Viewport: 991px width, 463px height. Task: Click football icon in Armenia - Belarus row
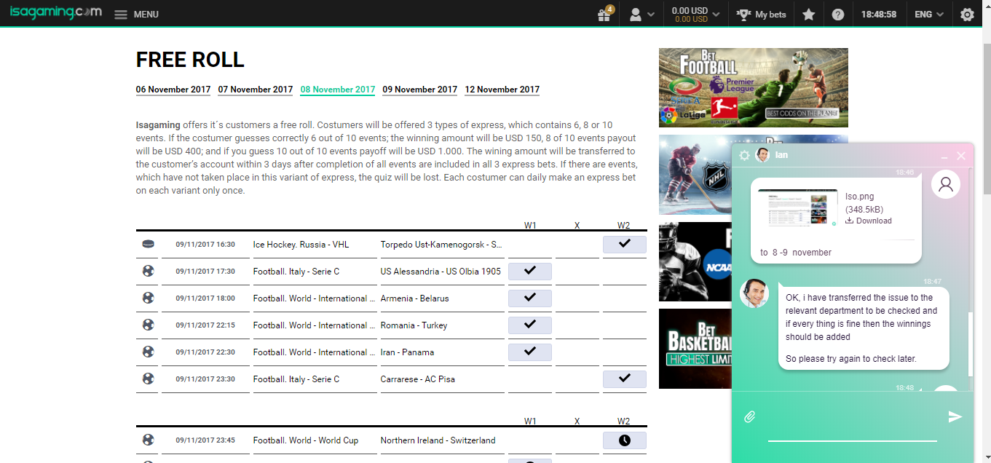click(149, 298)
